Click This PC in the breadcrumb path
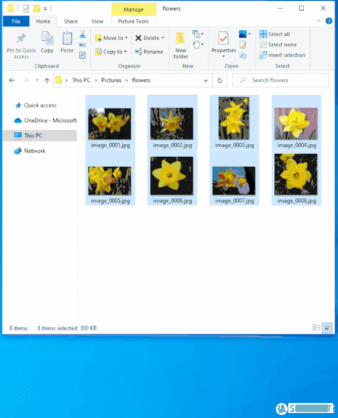 tap(81, 80)
